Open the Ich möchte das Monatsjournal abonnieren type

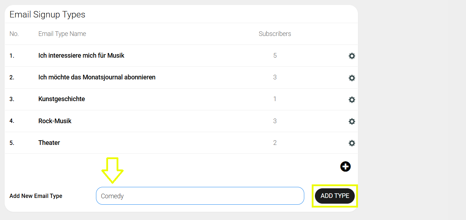coord(97,77)
